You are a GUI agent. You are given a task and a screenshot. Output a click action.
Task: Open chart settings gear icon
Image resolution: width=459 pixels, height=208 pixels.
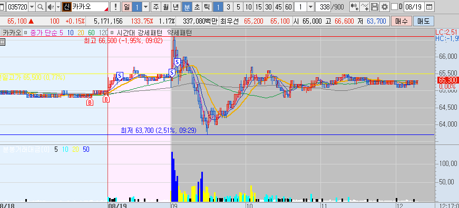click(385, 7)
